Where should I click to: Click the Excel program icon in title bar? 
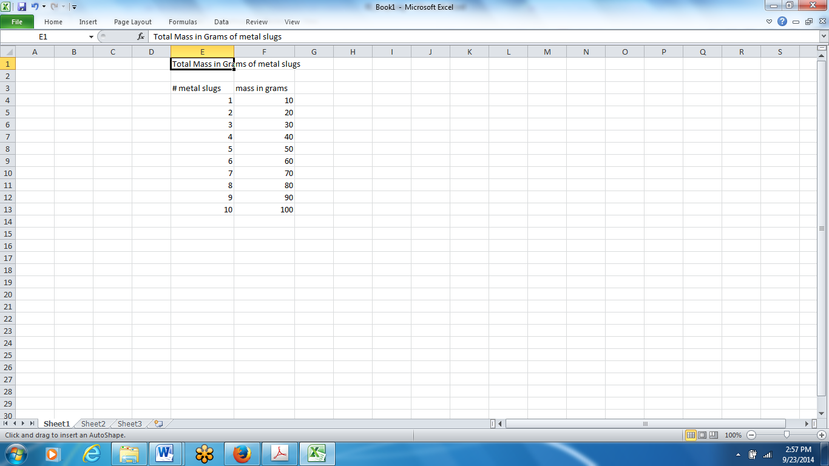[x=6, y=7]
